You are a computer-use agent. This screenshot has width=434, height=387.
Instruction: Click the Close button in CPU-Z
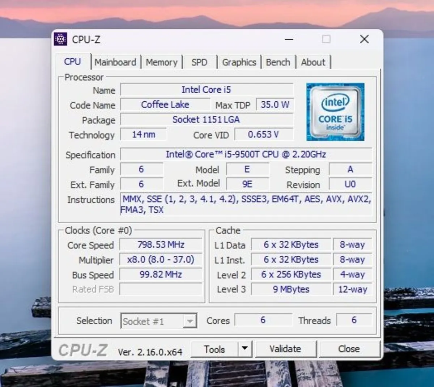349,349
